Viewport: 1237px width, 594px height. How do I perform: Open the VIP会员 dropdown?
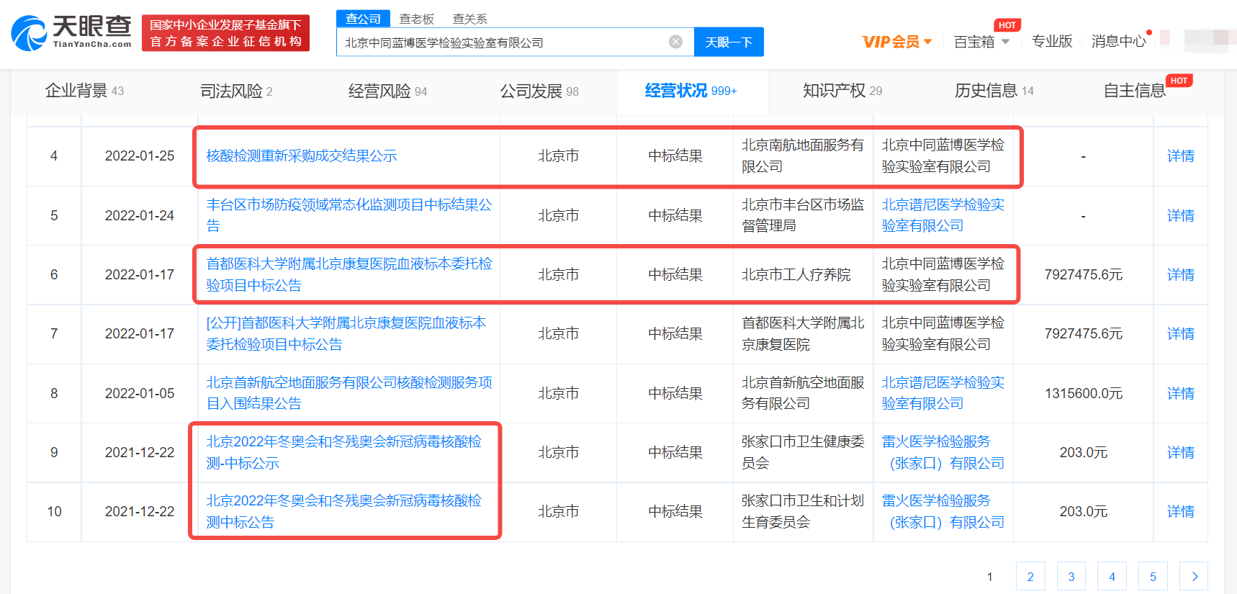pyautogui.click(x=897, y=42)
